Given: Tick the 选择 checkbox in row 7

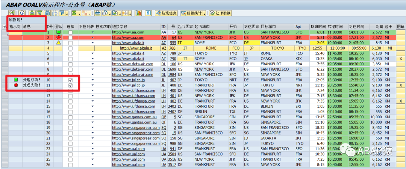Looking at the screenshot, I should pyautogui.click(x=70, y=64).
